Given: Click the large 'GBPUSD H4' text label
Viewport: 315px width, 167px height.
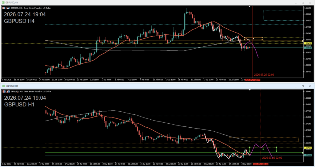Looking at the screenshot, I should coord(19,21).
